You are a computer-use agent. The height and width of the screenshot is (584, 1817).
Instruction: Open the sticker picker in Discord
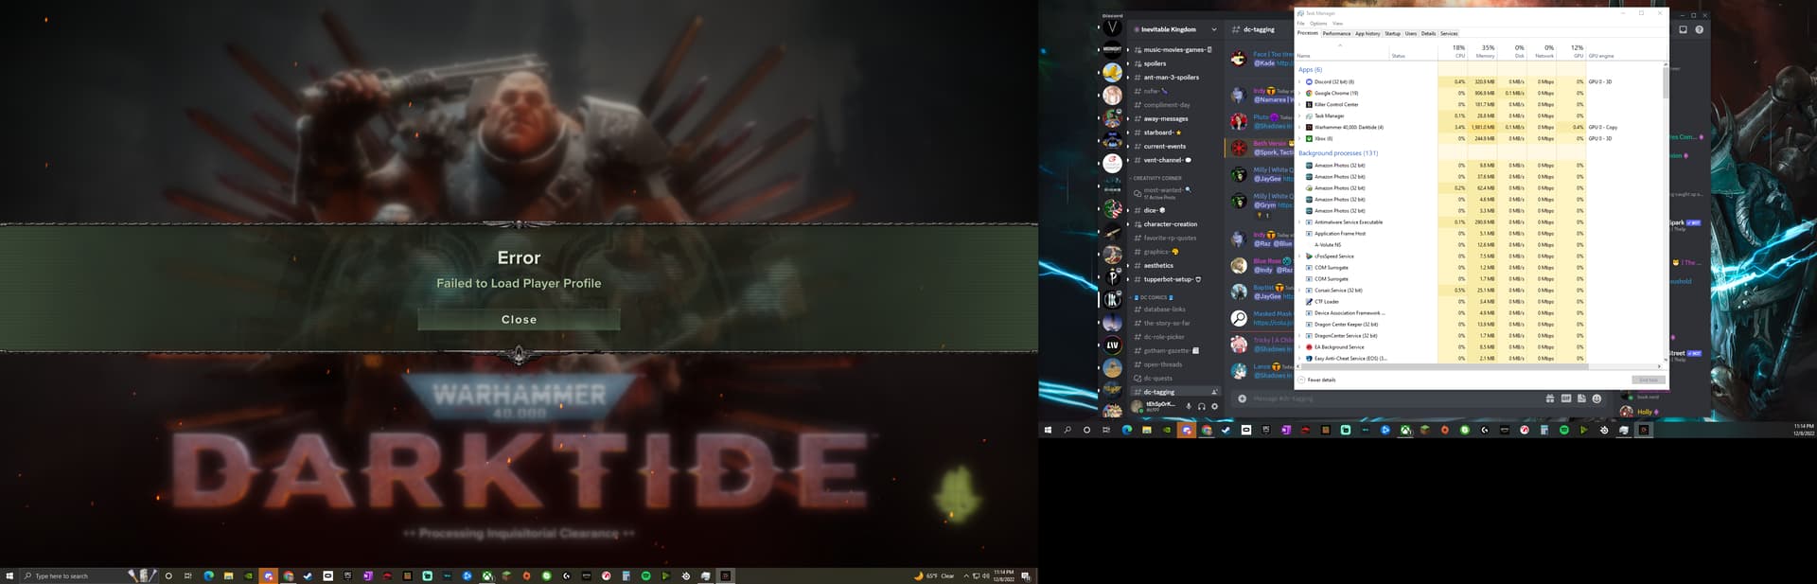[1581, 398]
